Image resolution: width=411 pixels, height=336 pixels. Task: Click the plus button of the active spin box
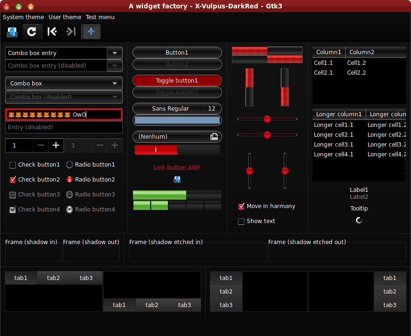56,145
